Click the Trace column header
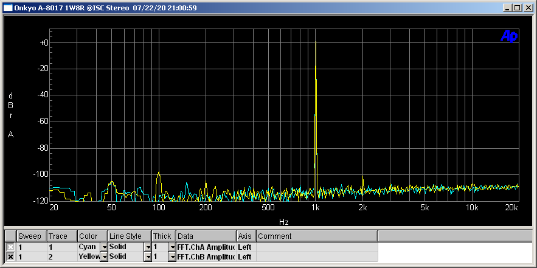Screen dimensions: 537x268 point(62,236)
